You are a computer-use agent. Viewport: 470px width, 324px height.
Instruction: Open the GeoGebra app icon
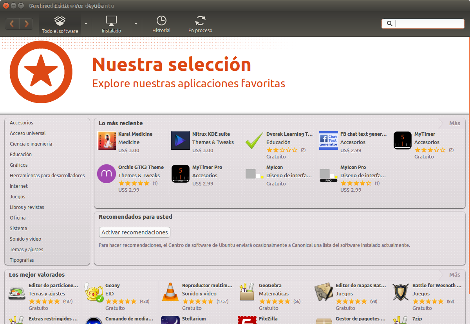click(x=247, y=292)
